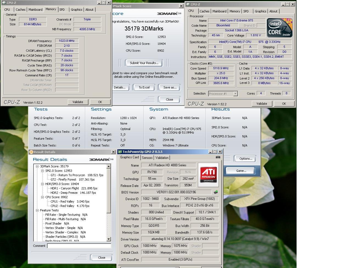346x268 pixels.
Task: Click Close button in 3DMark Score window
Action: coord(169,100)
